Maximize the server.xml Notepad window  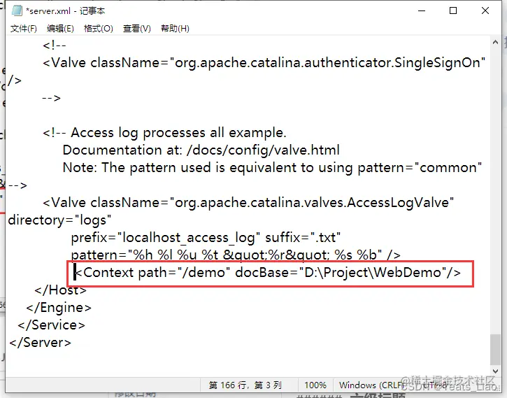click(453, 10)
